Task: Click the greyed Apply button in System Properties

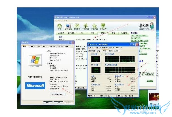Action: [68, 102]
